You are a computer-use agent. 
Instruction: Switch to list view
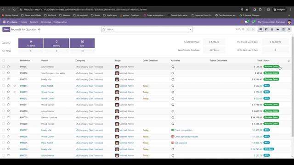pyautogui.click(x=260, y=29)
